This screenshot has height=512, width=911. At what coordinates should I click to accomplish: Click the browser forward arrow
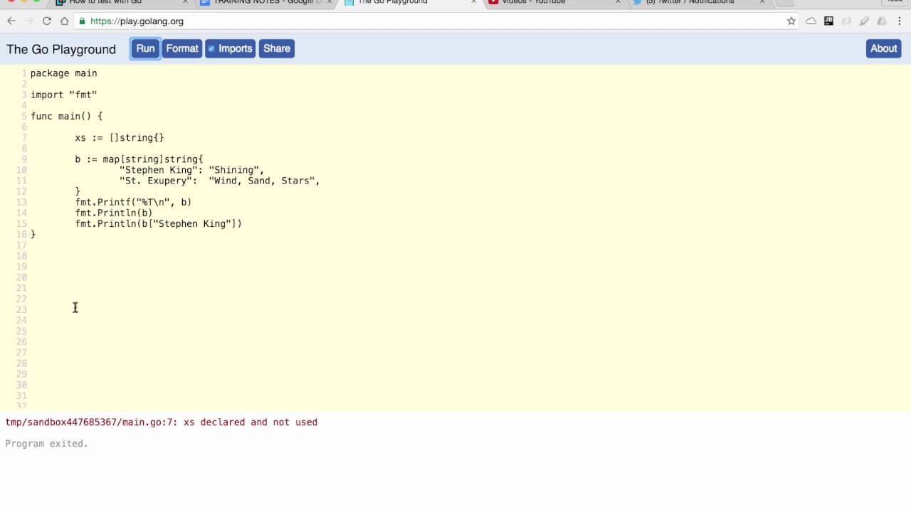pyautogui.click(x=29, y=21)
